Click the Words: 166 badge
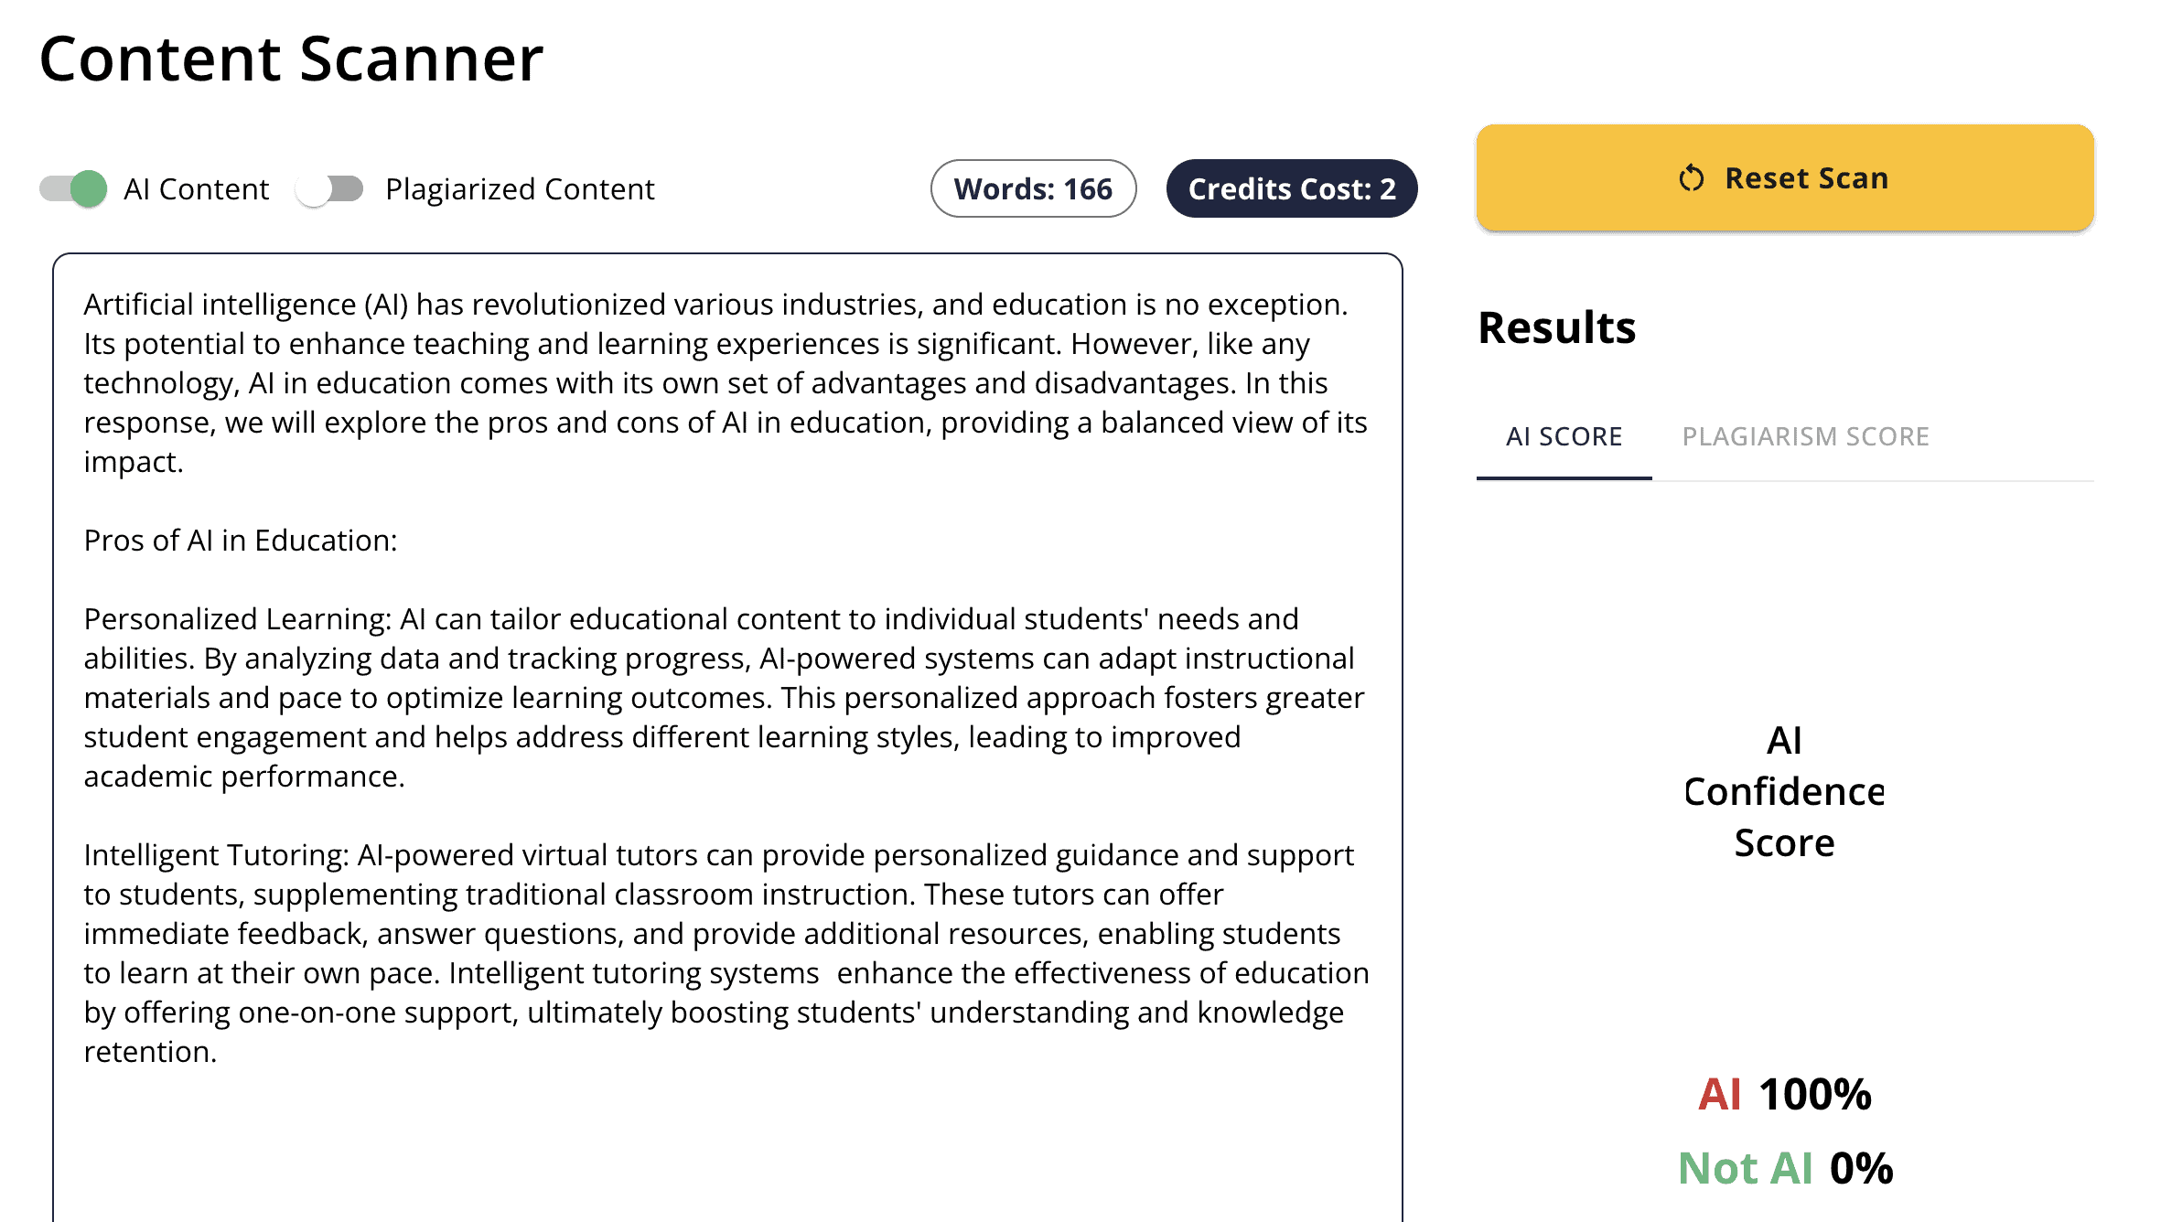Viewport: 2161px width, 1222px height. (x=1033, y=189)
